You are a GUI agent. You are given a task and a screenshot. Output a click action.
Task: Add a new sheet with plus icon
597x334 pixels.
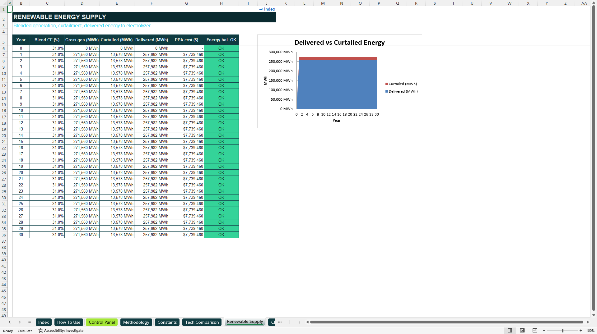pos(290,322)
